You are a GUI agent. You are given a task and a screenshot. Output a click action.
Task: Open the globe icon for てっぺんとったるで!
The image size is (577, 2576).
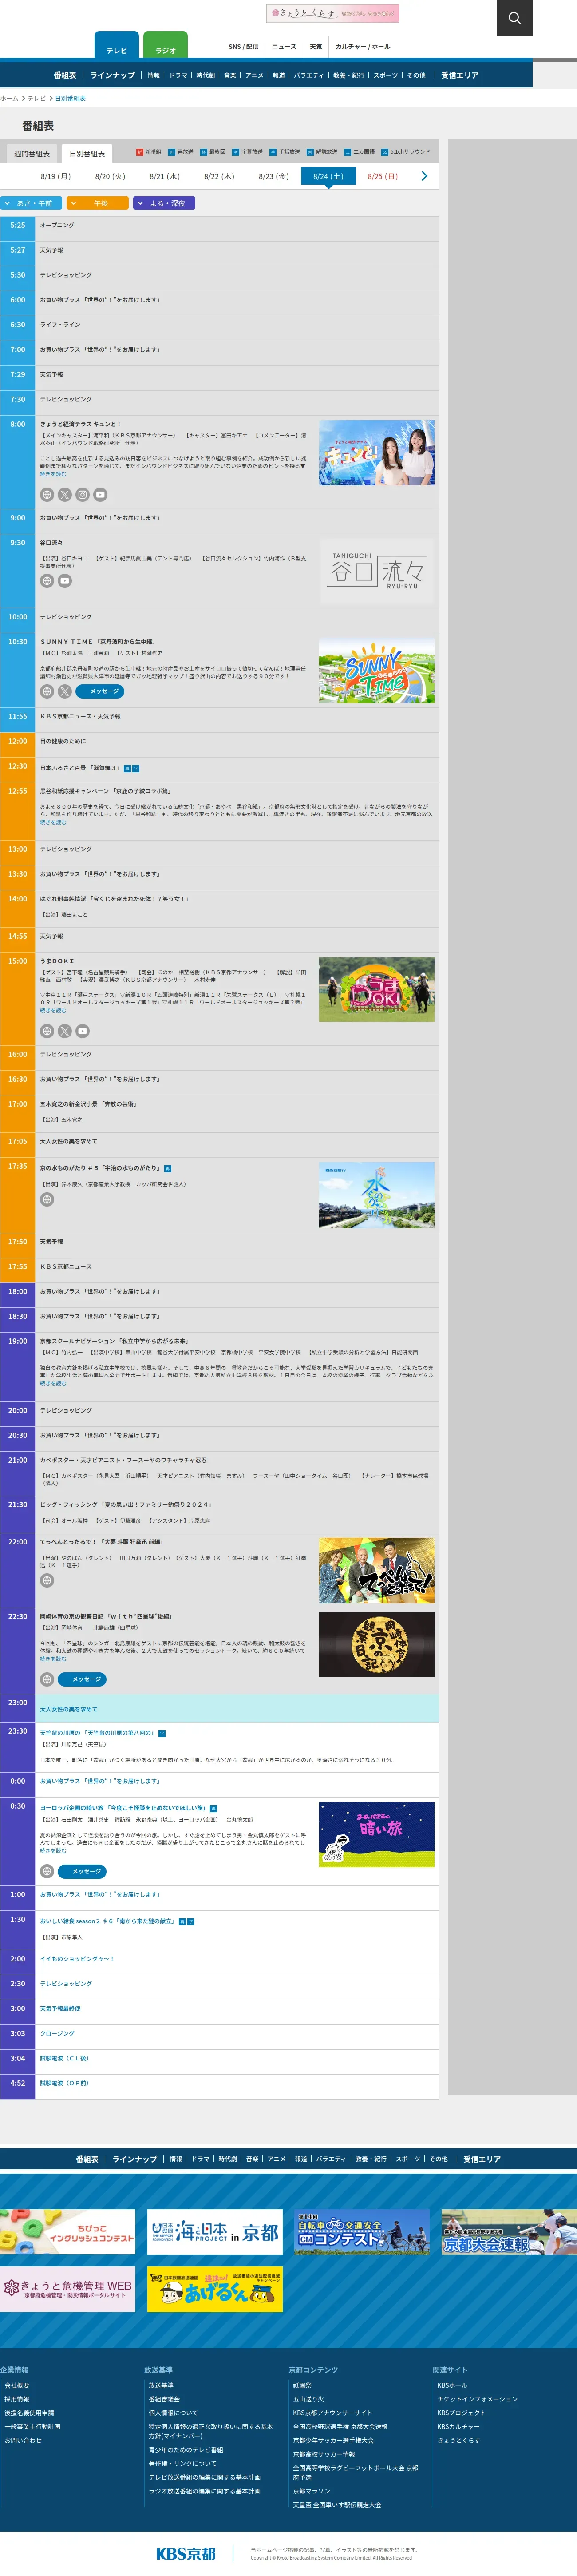[47, 1580]
